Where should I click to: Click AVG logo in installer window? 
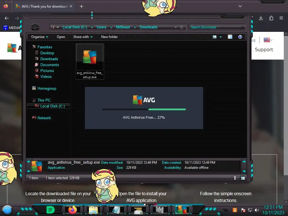click(x=144, y=100)
